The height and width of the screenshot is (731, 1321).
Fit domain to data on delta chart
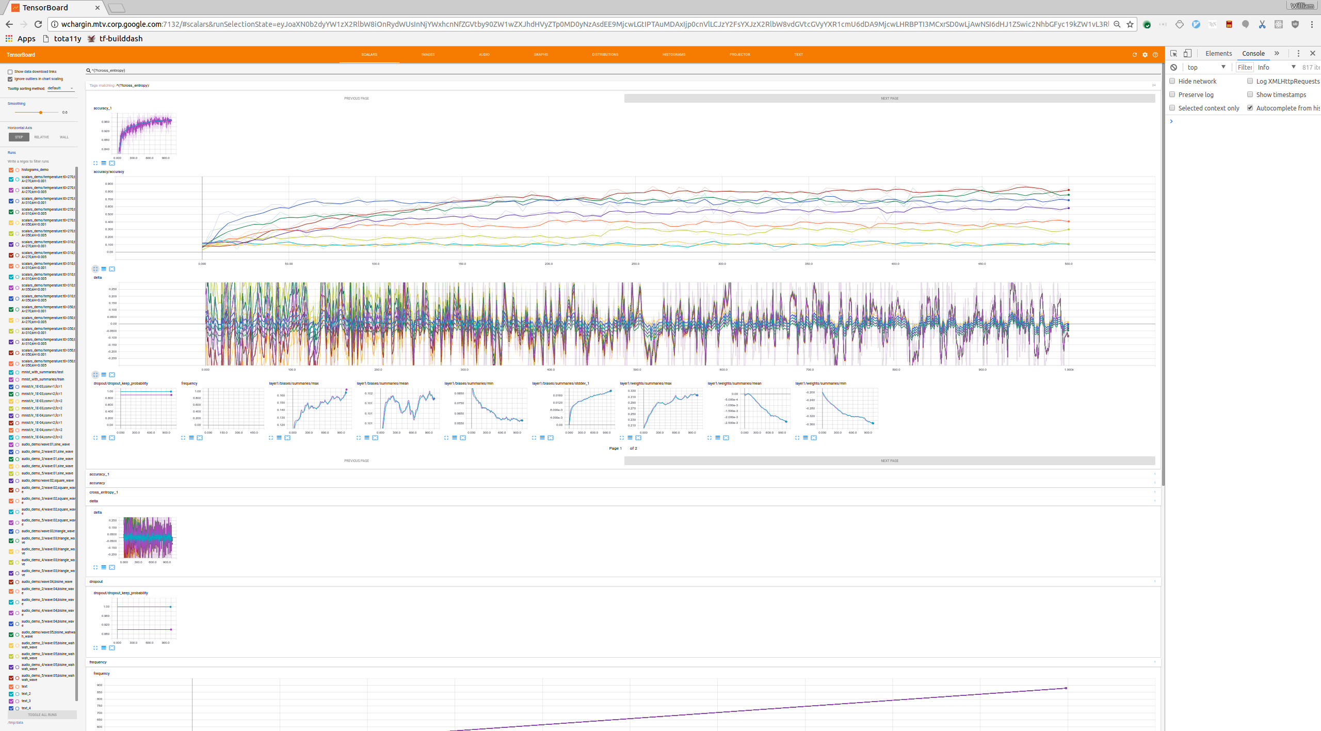[112, 375]
